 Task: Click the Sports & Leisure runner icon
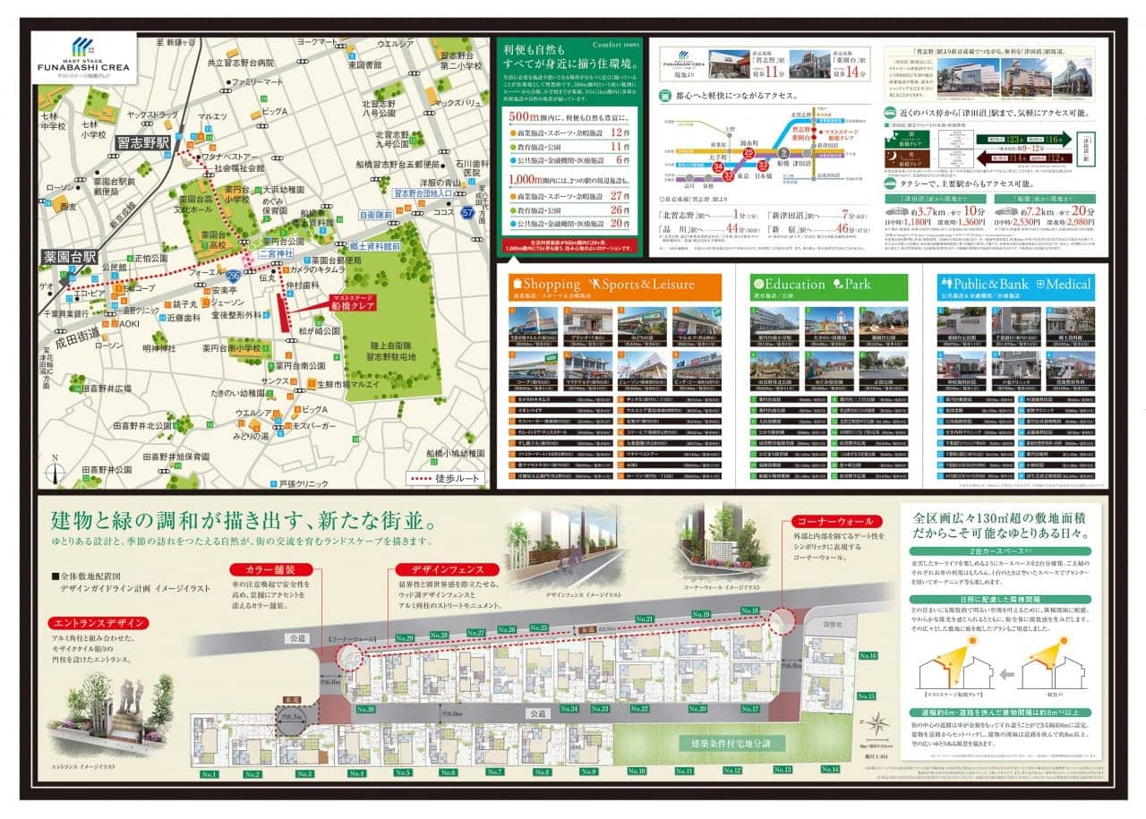(x=594, y=284)
